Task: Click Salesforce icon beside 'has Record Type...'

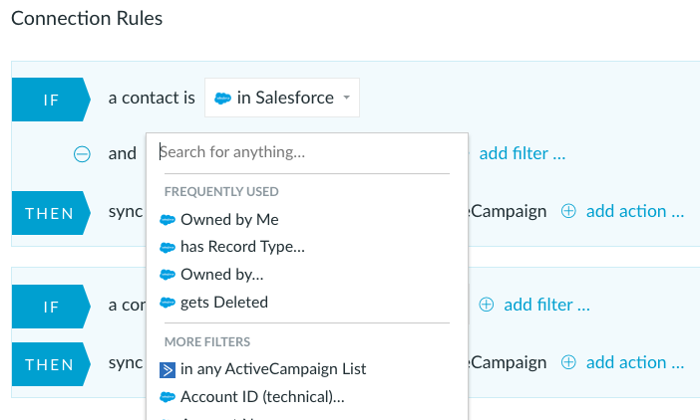Action: pyautogui.click(x=168, y=248)
